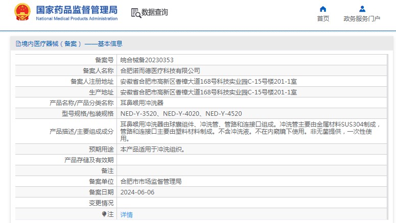This screenshot has height=223, width=396.
Task: Click the 产品存储及有效期 row label
Action: coord(89,160)
